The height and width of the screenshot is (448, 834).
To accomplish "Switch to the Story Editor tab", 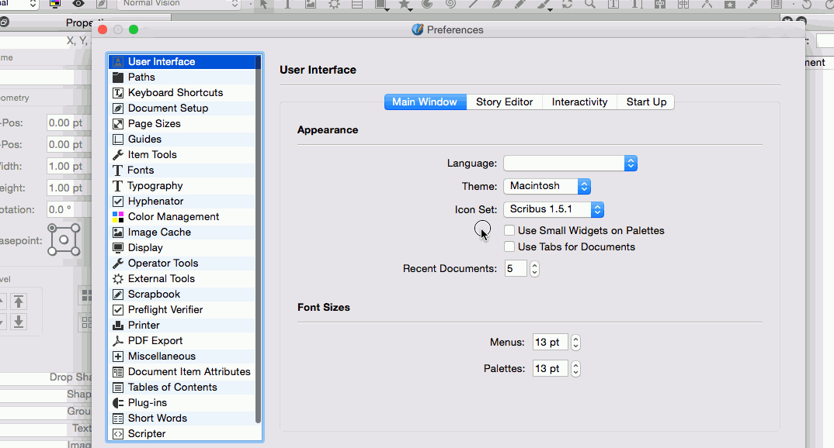I will point(504,102).
